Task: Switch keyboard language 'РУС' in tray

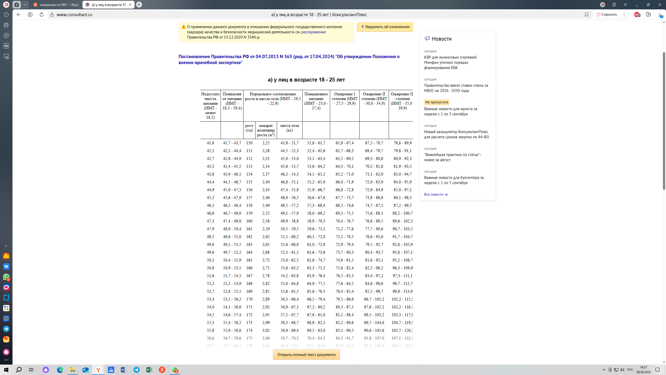Action: point(630,370)
